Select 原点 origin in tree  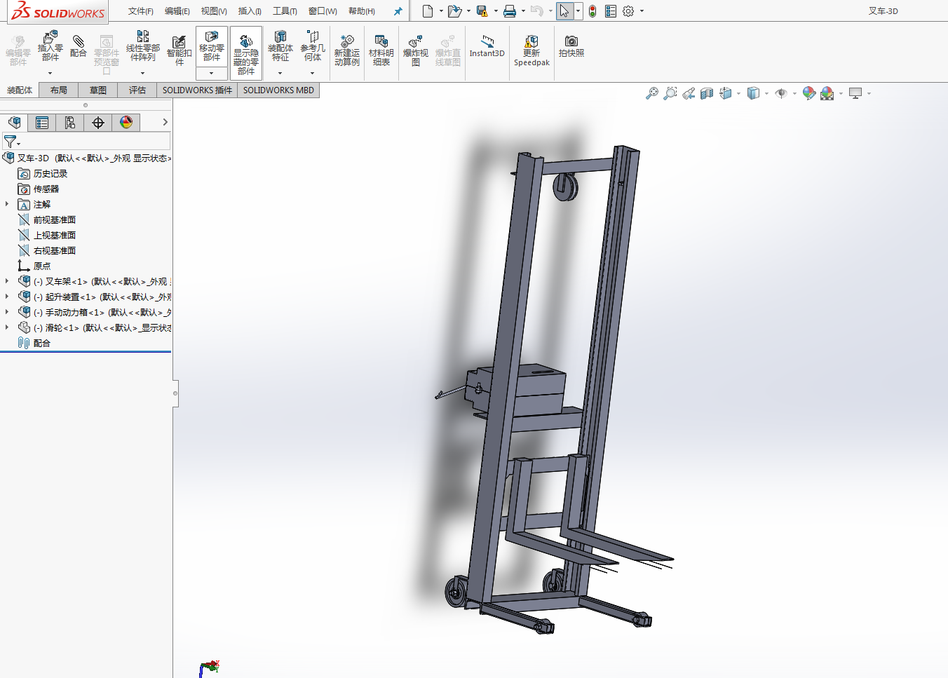(42, 266)
